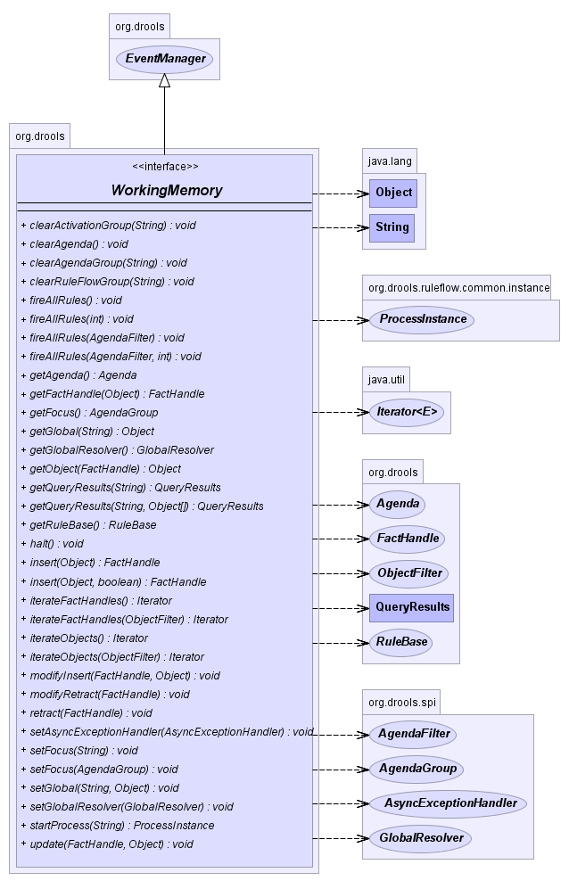Click the Iterator<E> node
Screen dimensions: 569x889
pos(406,412)
